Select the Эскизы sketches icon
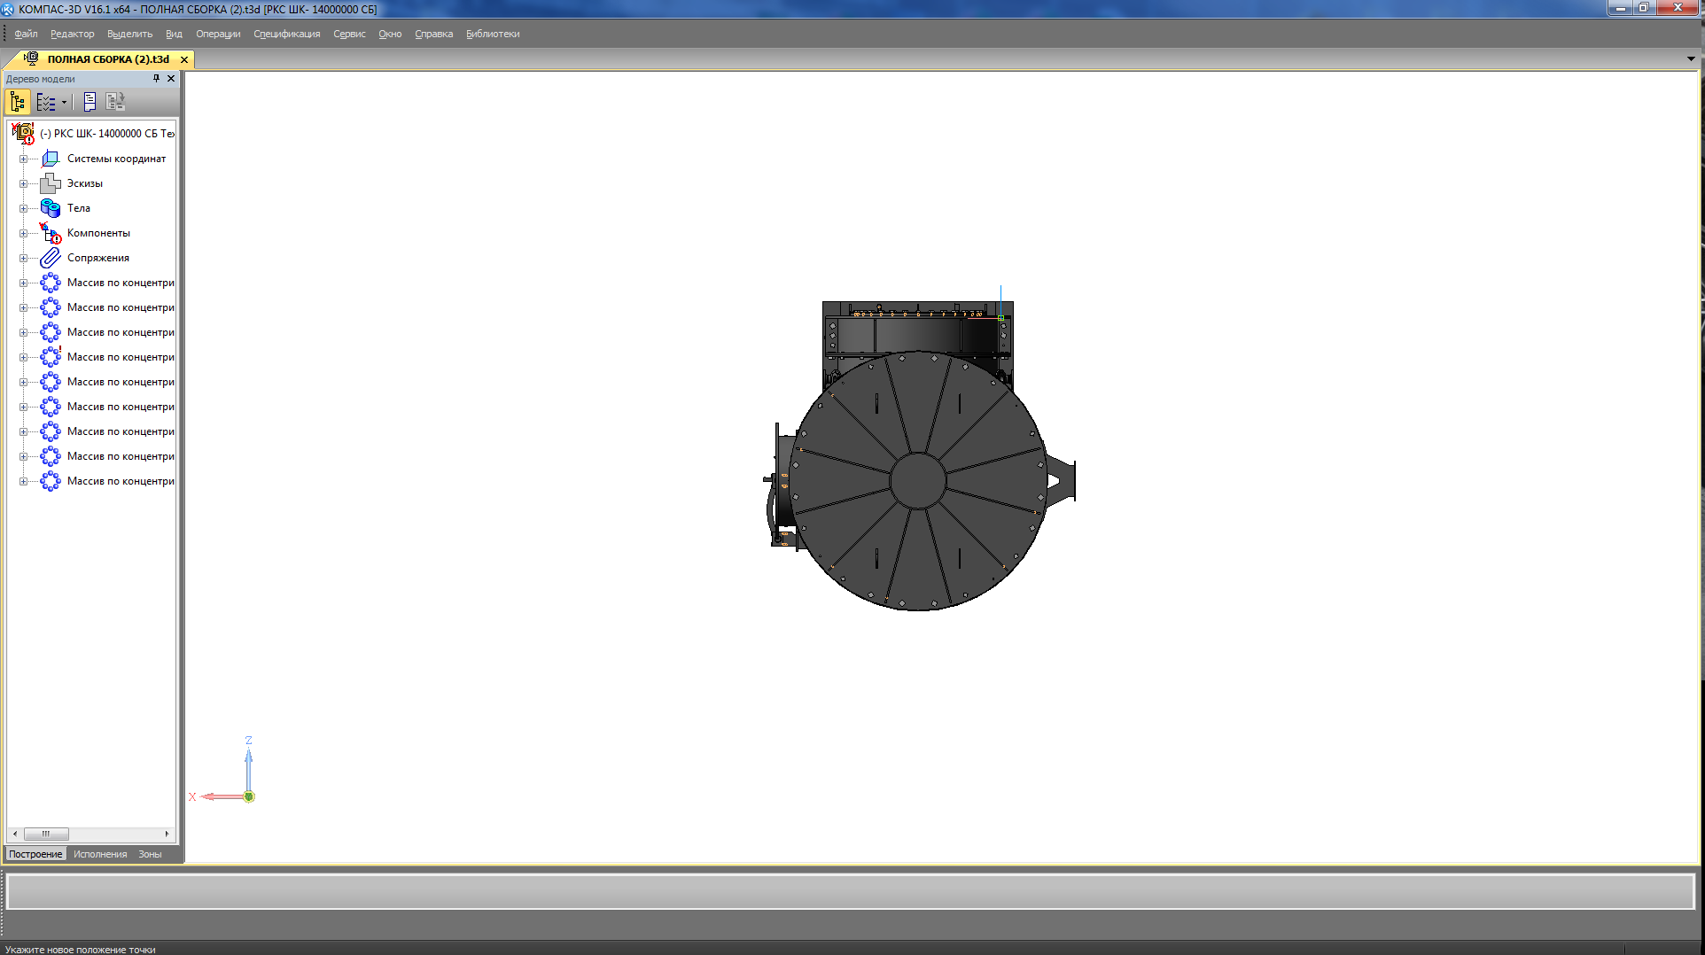 click(x=51, y=183)
